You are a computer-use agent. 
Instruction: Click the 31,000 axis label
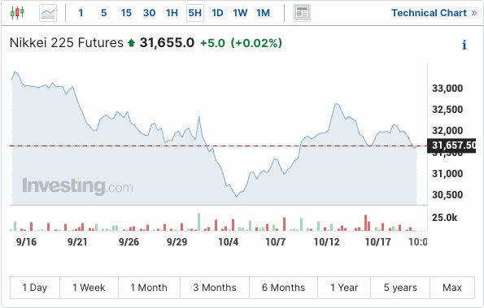447,174
